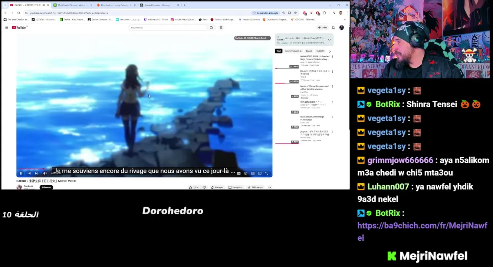Open the Créer button
Screen dimensions: 493x267
(322, 27)
